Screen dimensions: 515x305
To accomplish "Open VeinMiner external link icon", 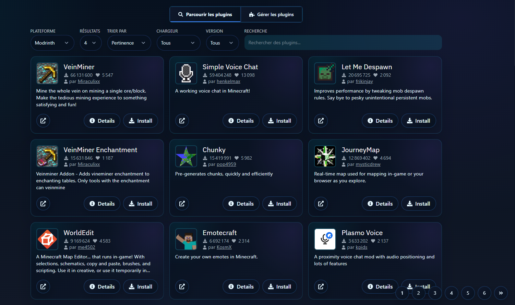I will (x=43, y=121).
